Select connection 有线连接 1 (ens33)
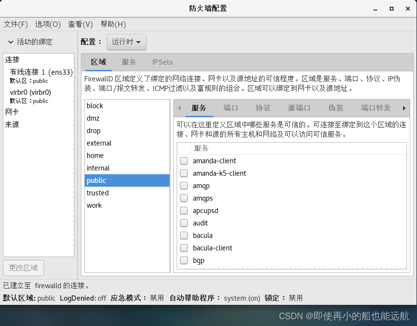417x326 pixels. pyautogui.click(x=39, y=76)
